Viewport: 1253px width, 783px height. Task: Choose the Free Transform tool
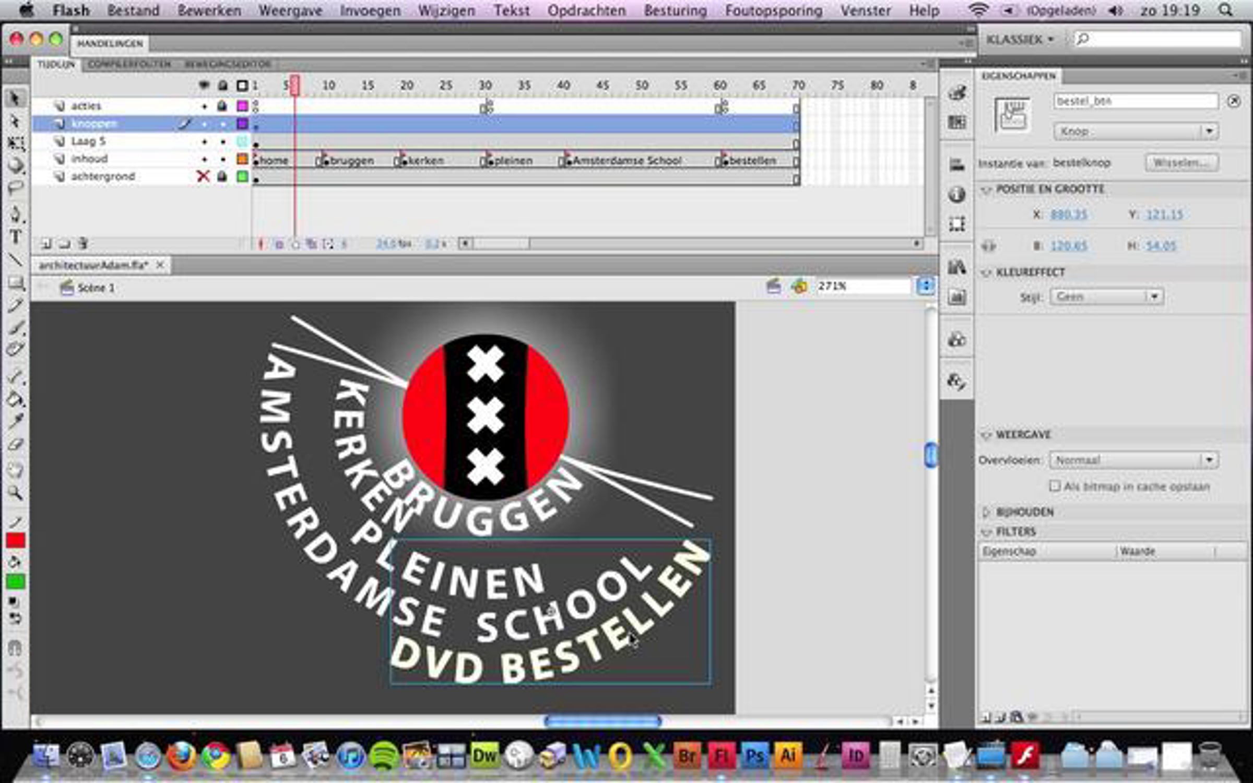[x=15, y=143]
